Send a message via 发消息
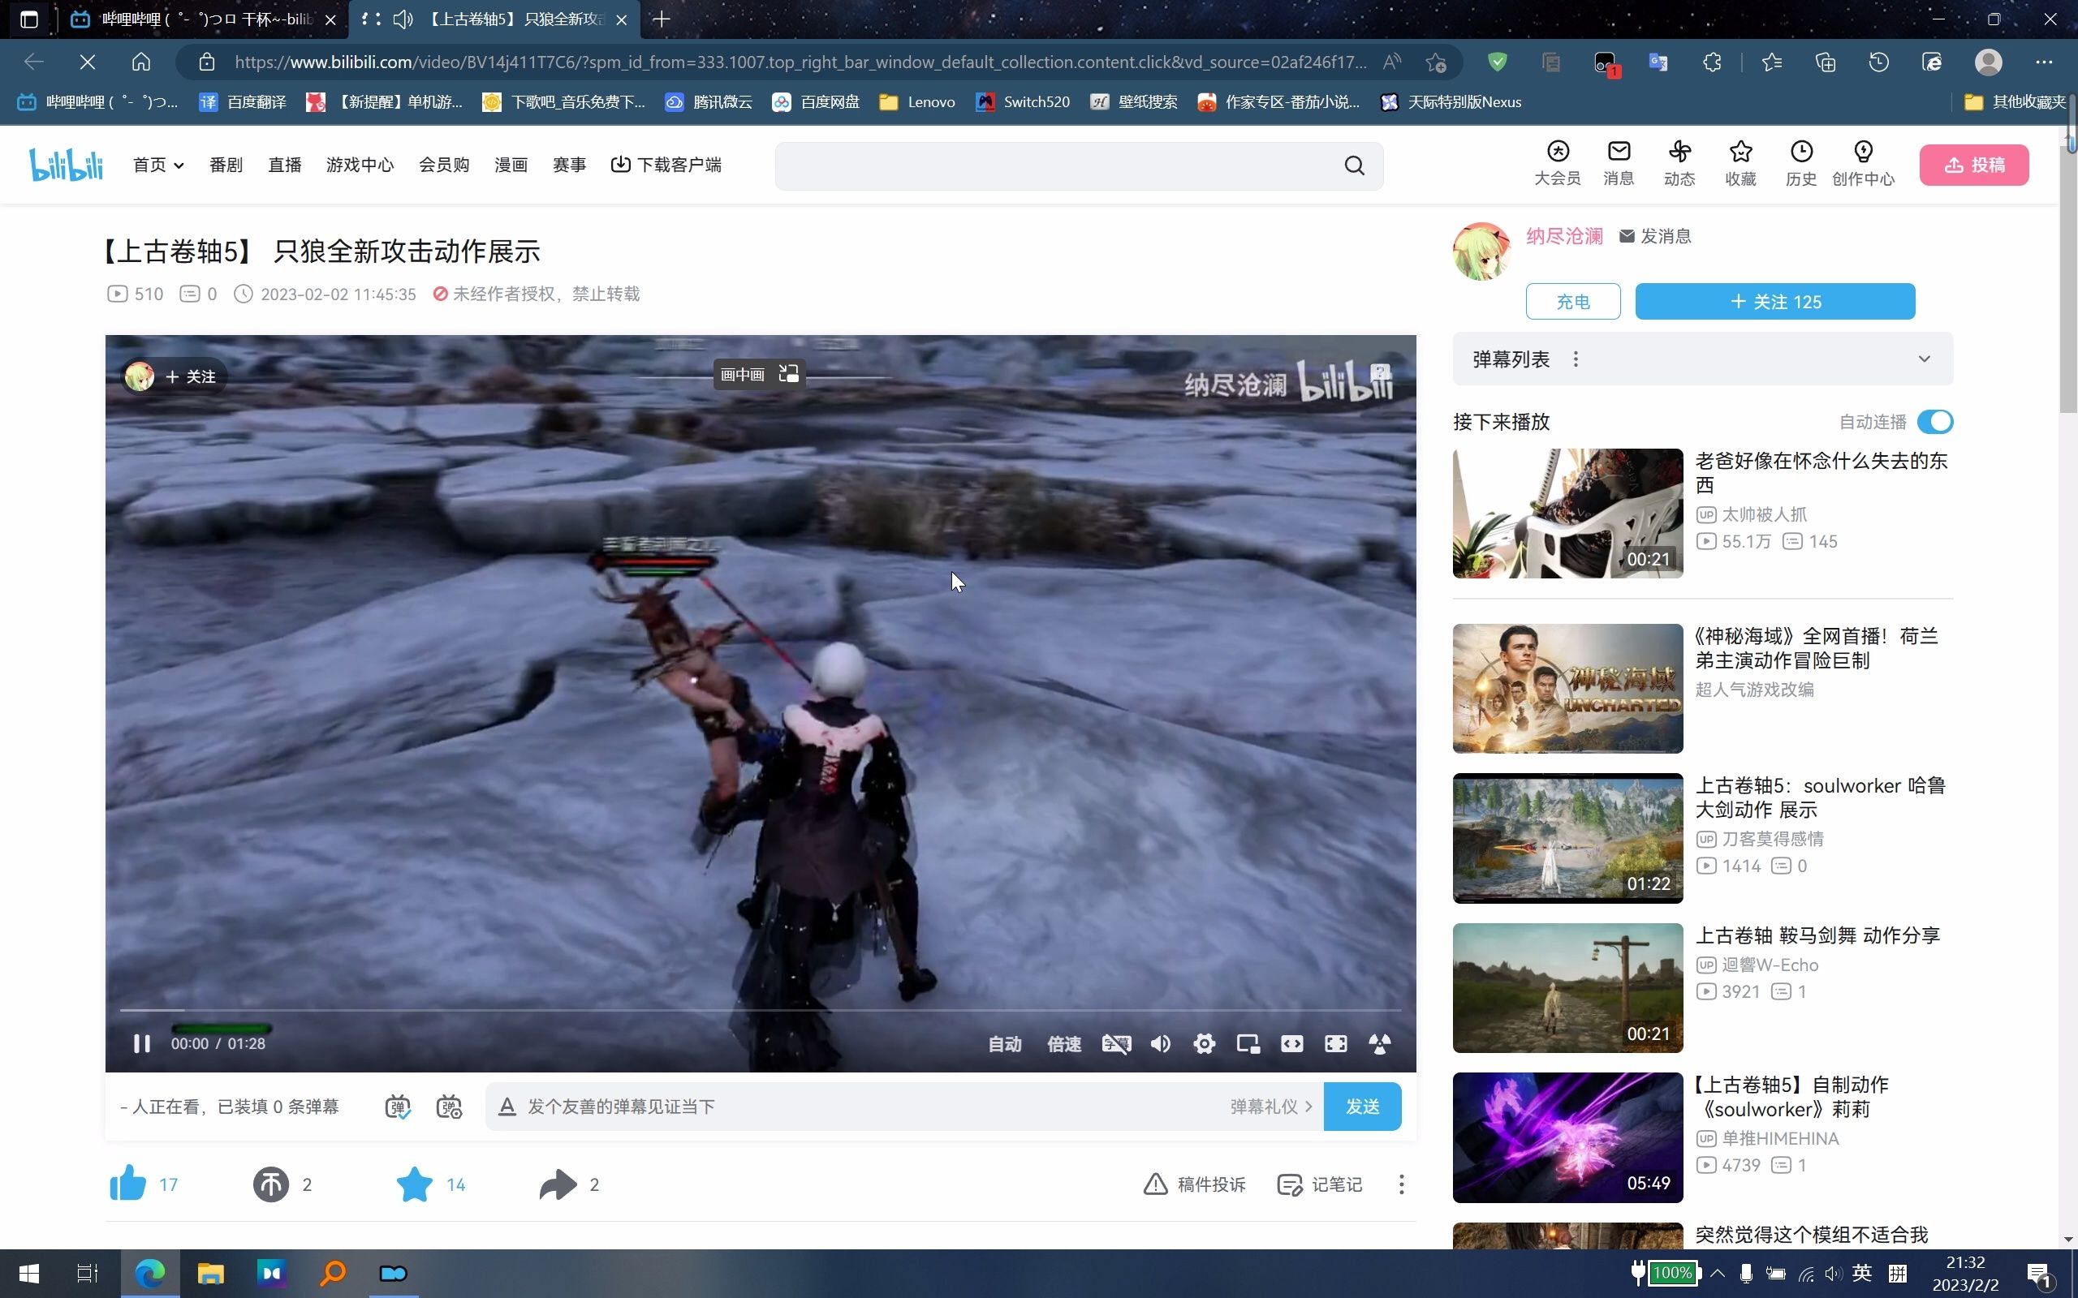Screen dimensions: 2078x1298 coord(1654,236)
